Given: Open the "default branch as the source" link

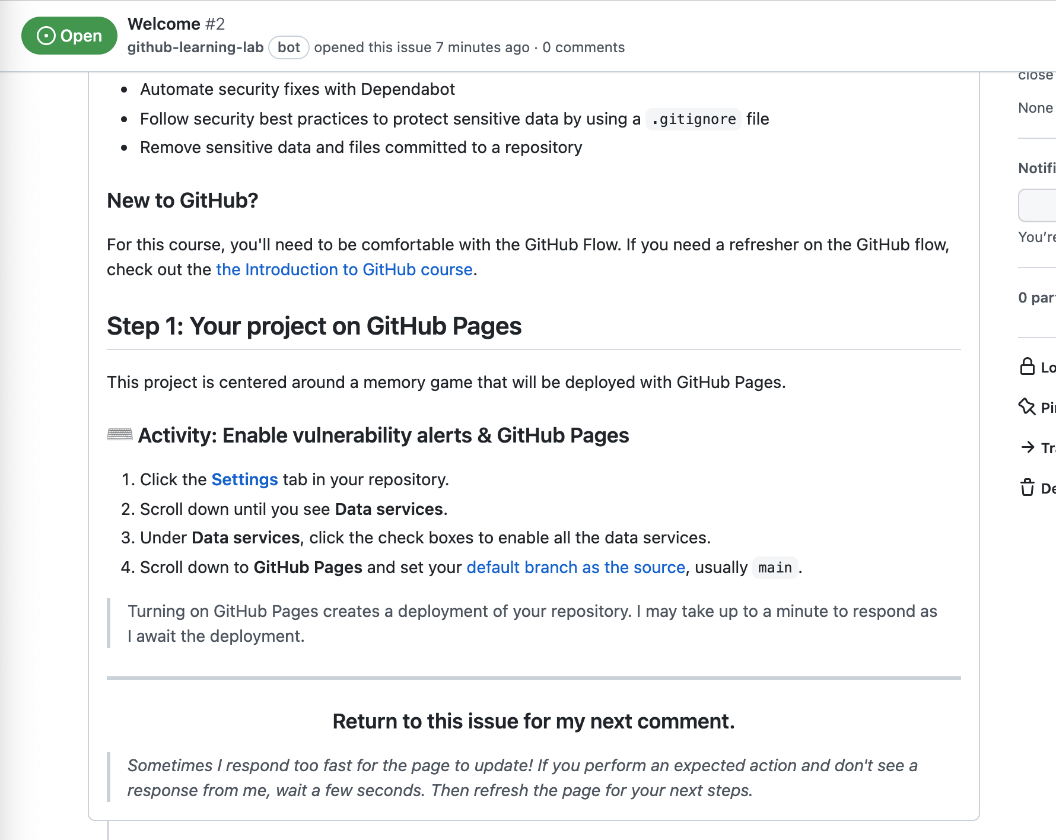Looking at the screenshot, I should [x=575, y=567].
